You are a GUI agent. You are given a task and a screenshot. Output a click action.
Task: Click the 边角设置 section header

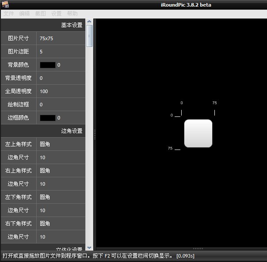point(43,131)
